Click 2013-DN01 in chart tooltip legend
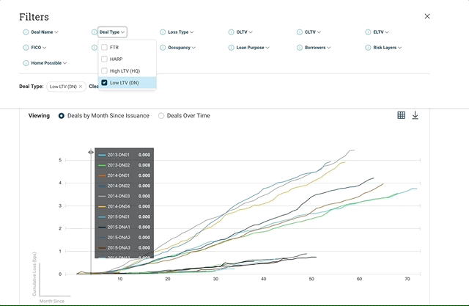469x306 pixels. point(124,155)
